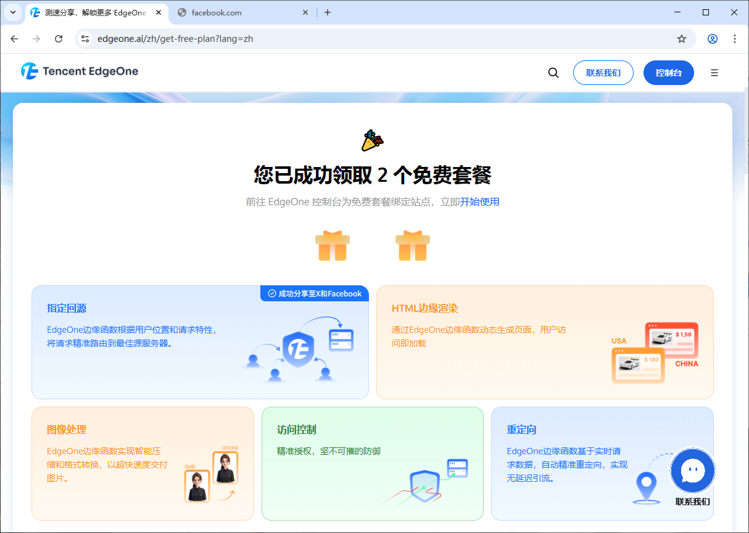The height and width of the screenshot is (533, 749).
Task: Click the Tencent EdgeOne logo
Action: coord(80,71)
